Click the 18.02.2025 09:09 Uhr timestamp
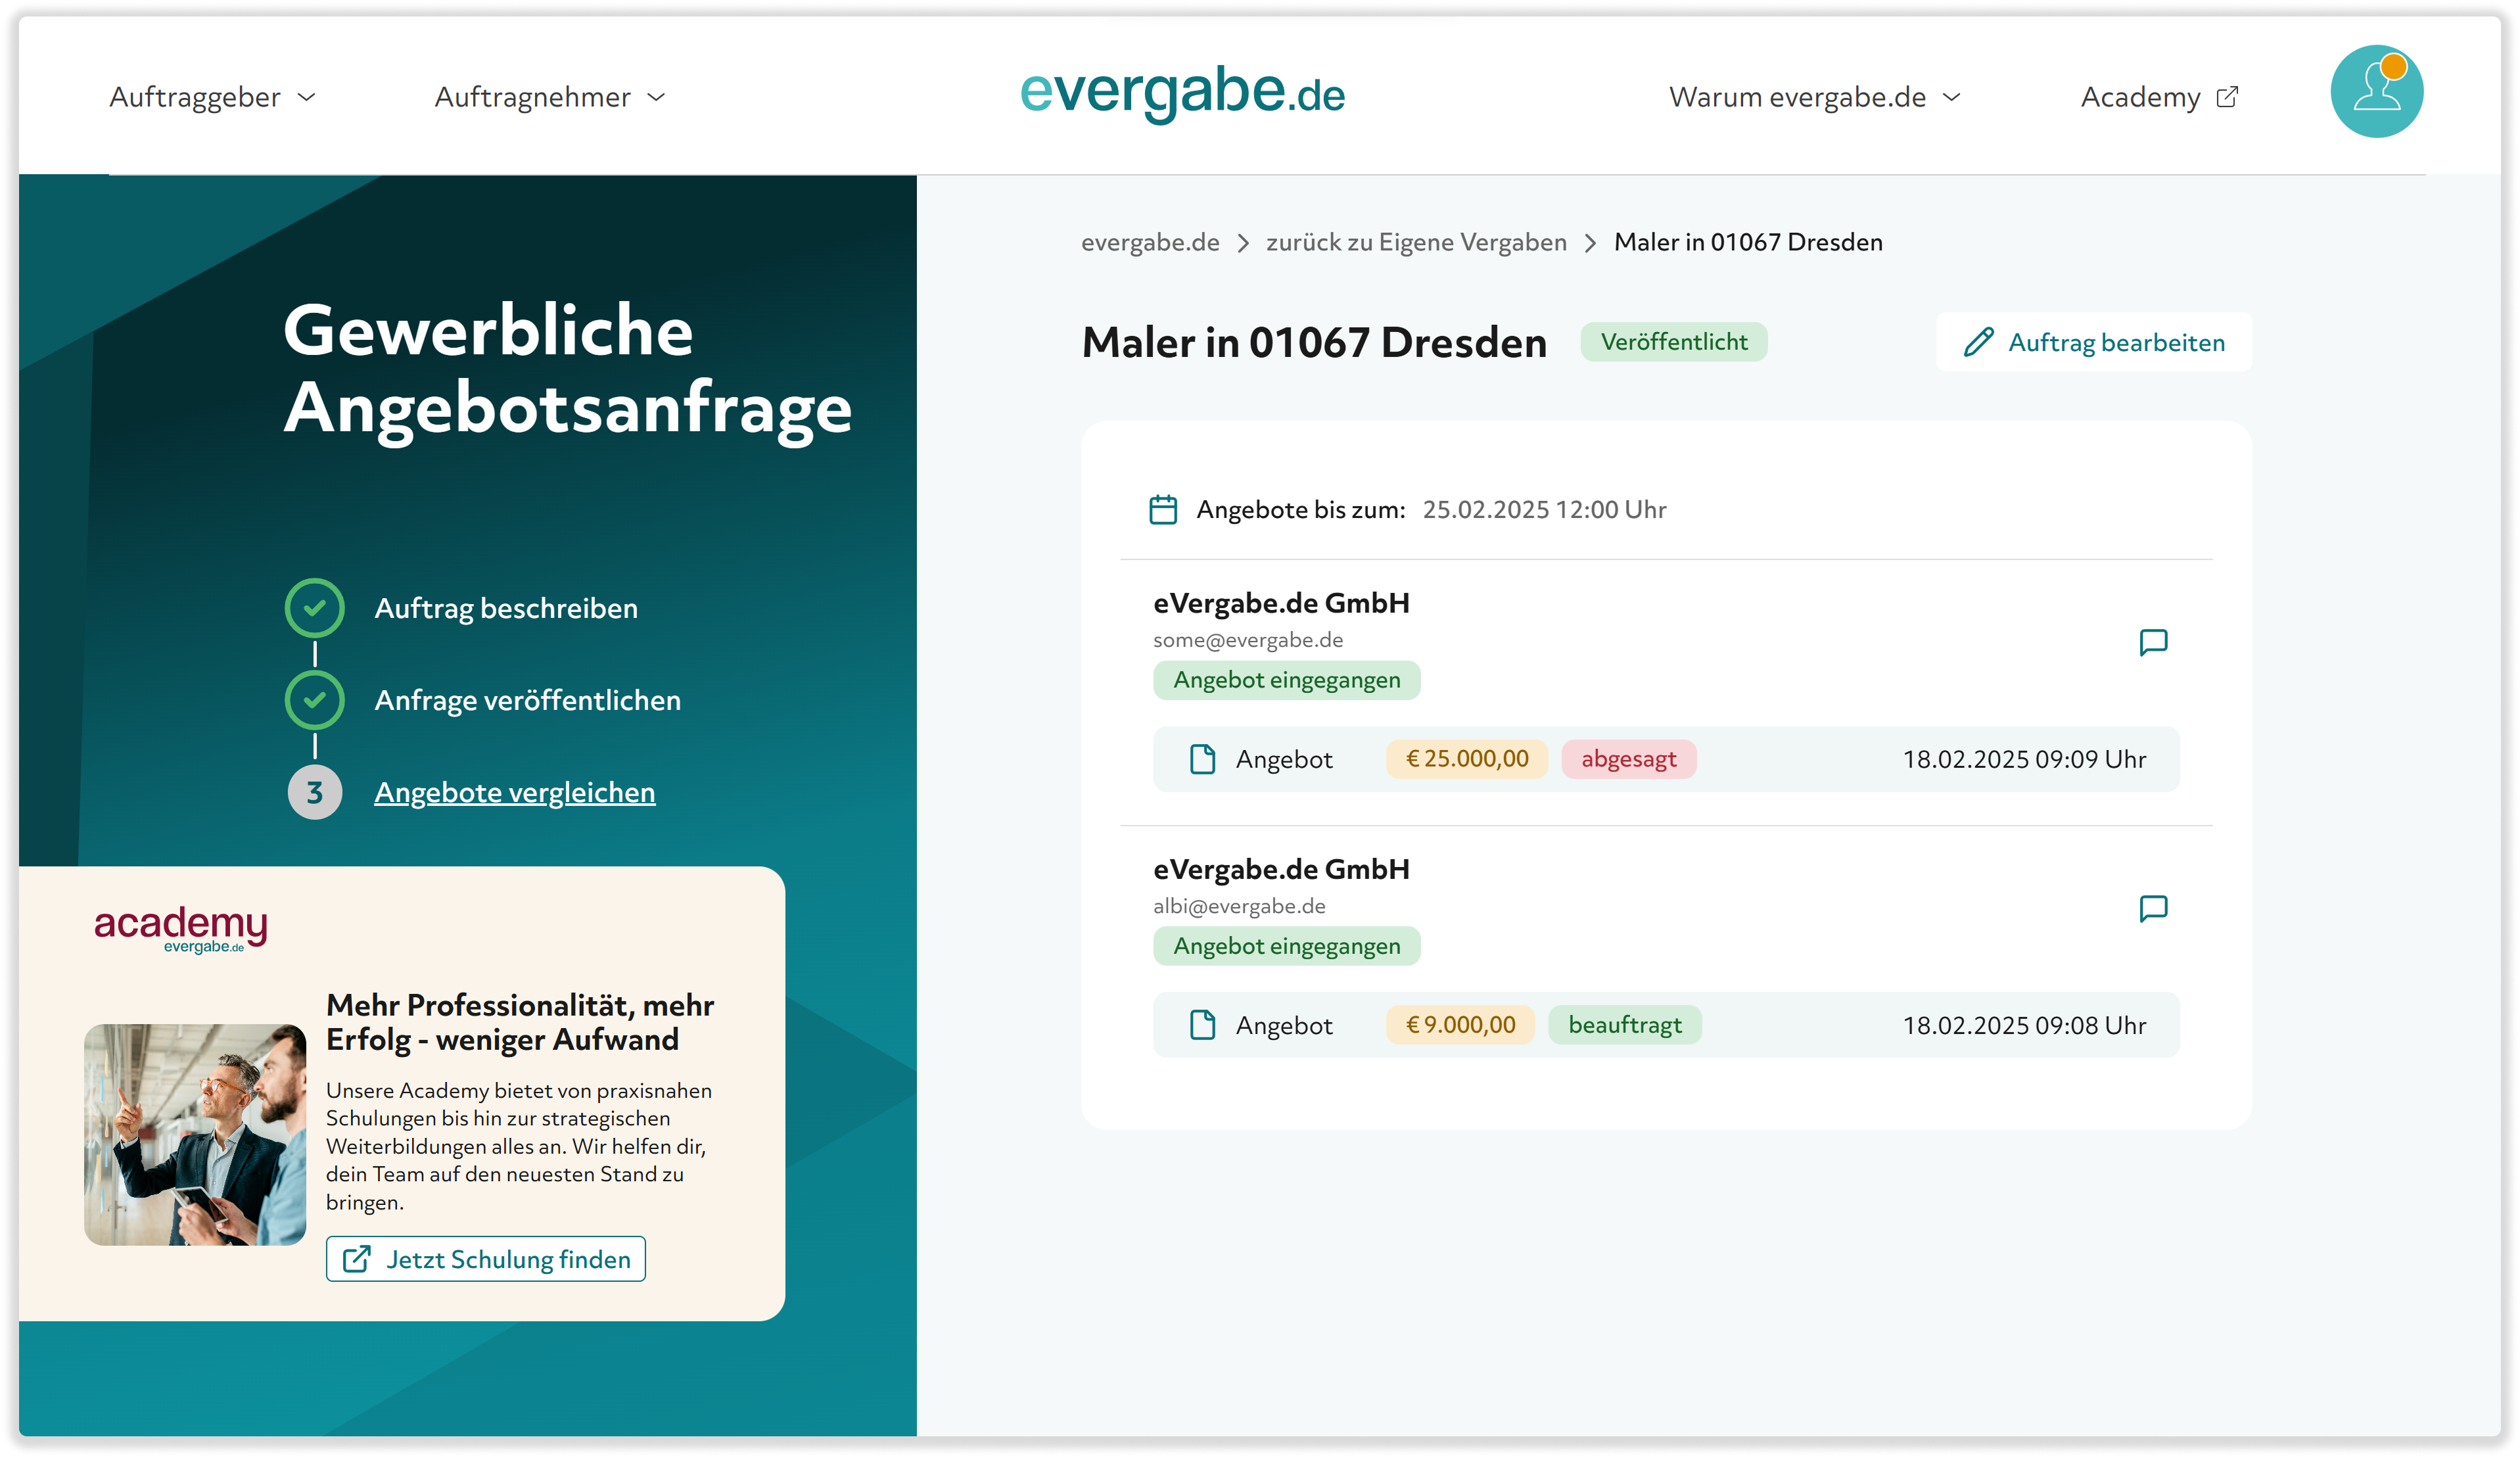Viewport: 2520px width, 1458px height. 2024,759
